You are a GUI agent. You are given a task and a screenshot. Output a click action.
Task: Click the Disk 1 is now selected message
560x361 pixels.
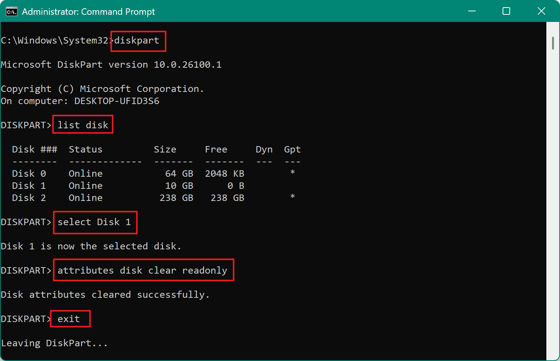[91, 246]
